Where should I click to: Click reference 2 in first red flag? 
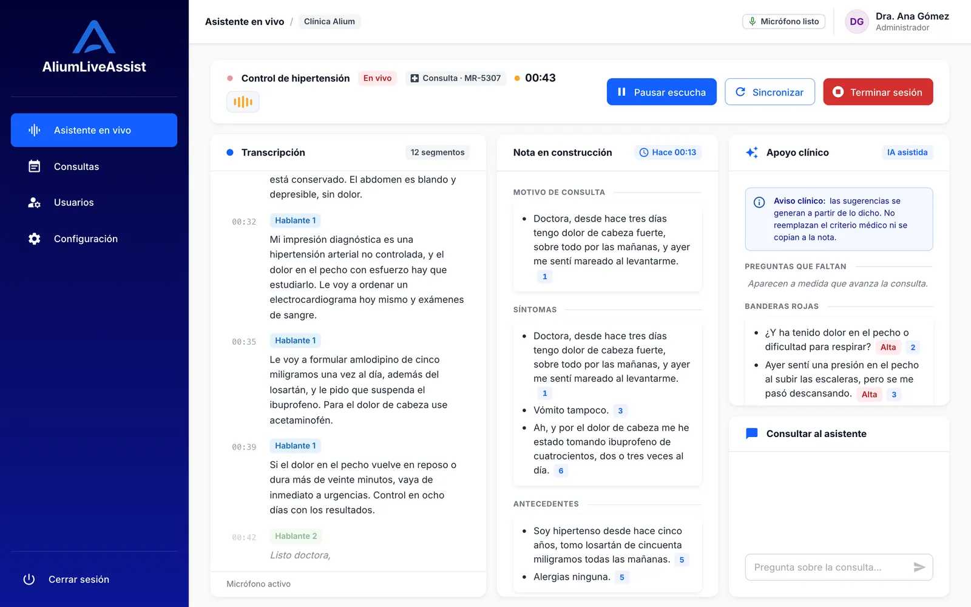pyautogui.click(x=913, y=347)
